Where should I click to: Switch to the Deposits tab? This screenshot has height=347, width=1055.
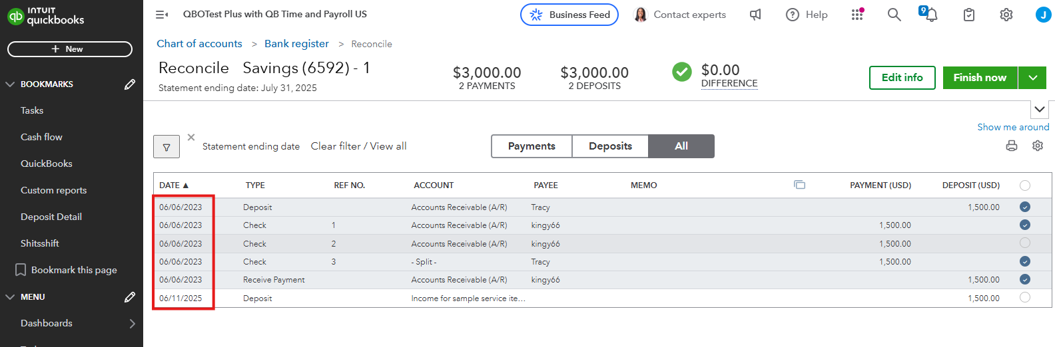click(610, 146)
